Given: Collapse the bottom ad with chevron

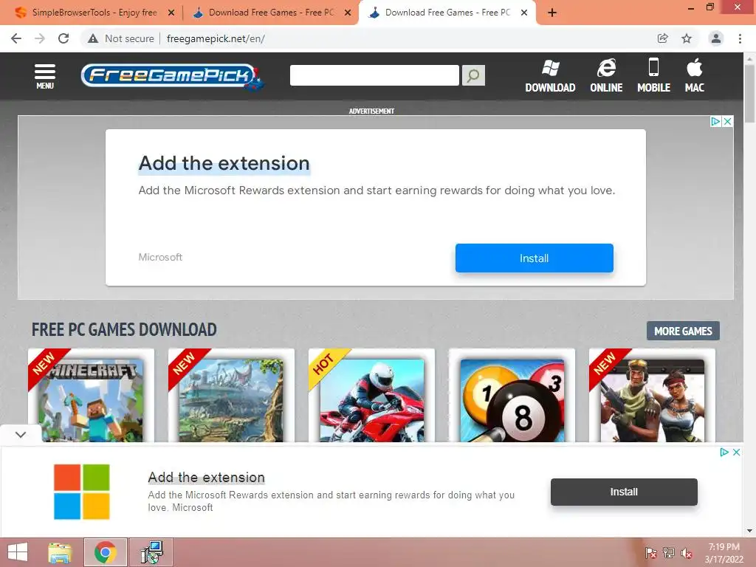Looking at the screenshot, I should tap(20, 434).
